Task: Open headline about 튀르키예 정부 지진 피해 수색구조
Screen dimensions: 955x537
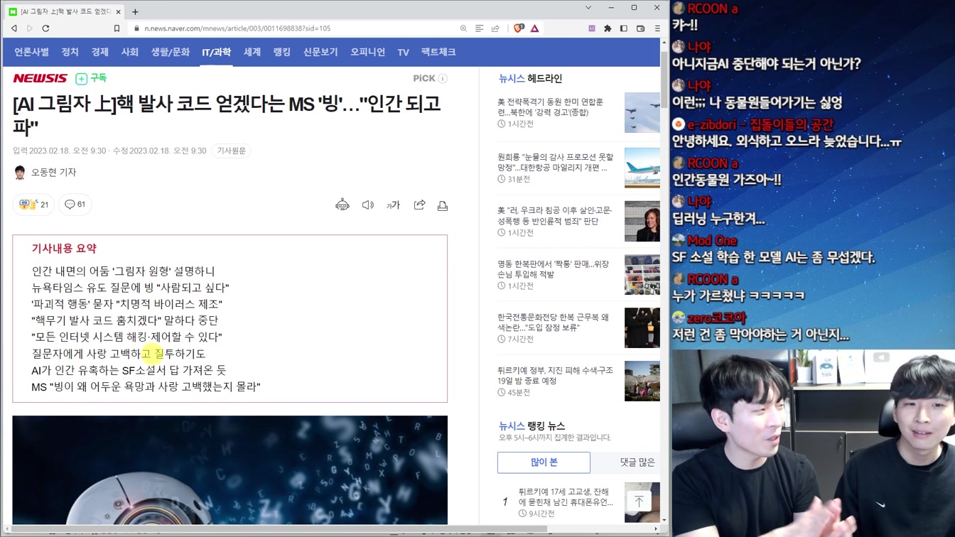Action: 555,376
